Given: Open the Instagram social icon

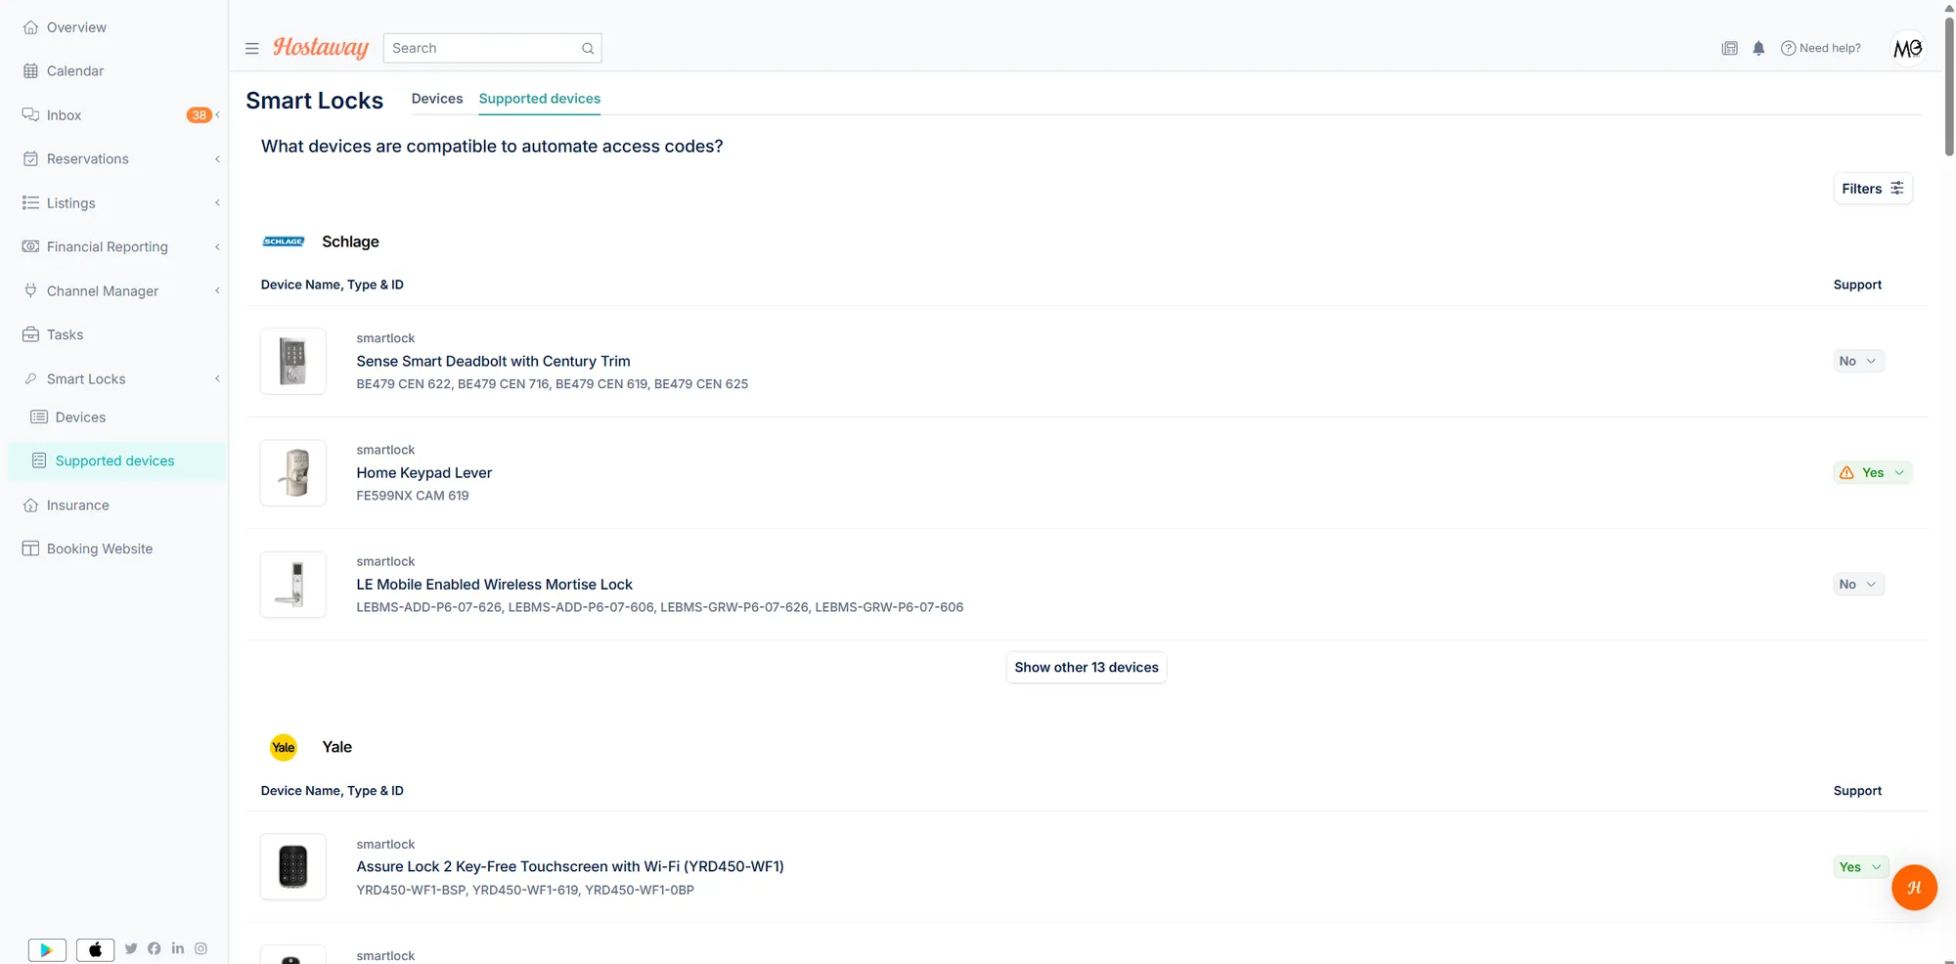Looking at the screenshot, I should [200, 948].
